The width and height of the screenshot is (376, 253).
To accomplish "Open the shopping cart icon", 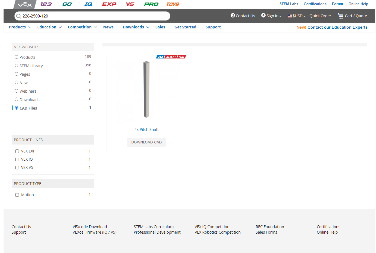I will tap(340, 16).
